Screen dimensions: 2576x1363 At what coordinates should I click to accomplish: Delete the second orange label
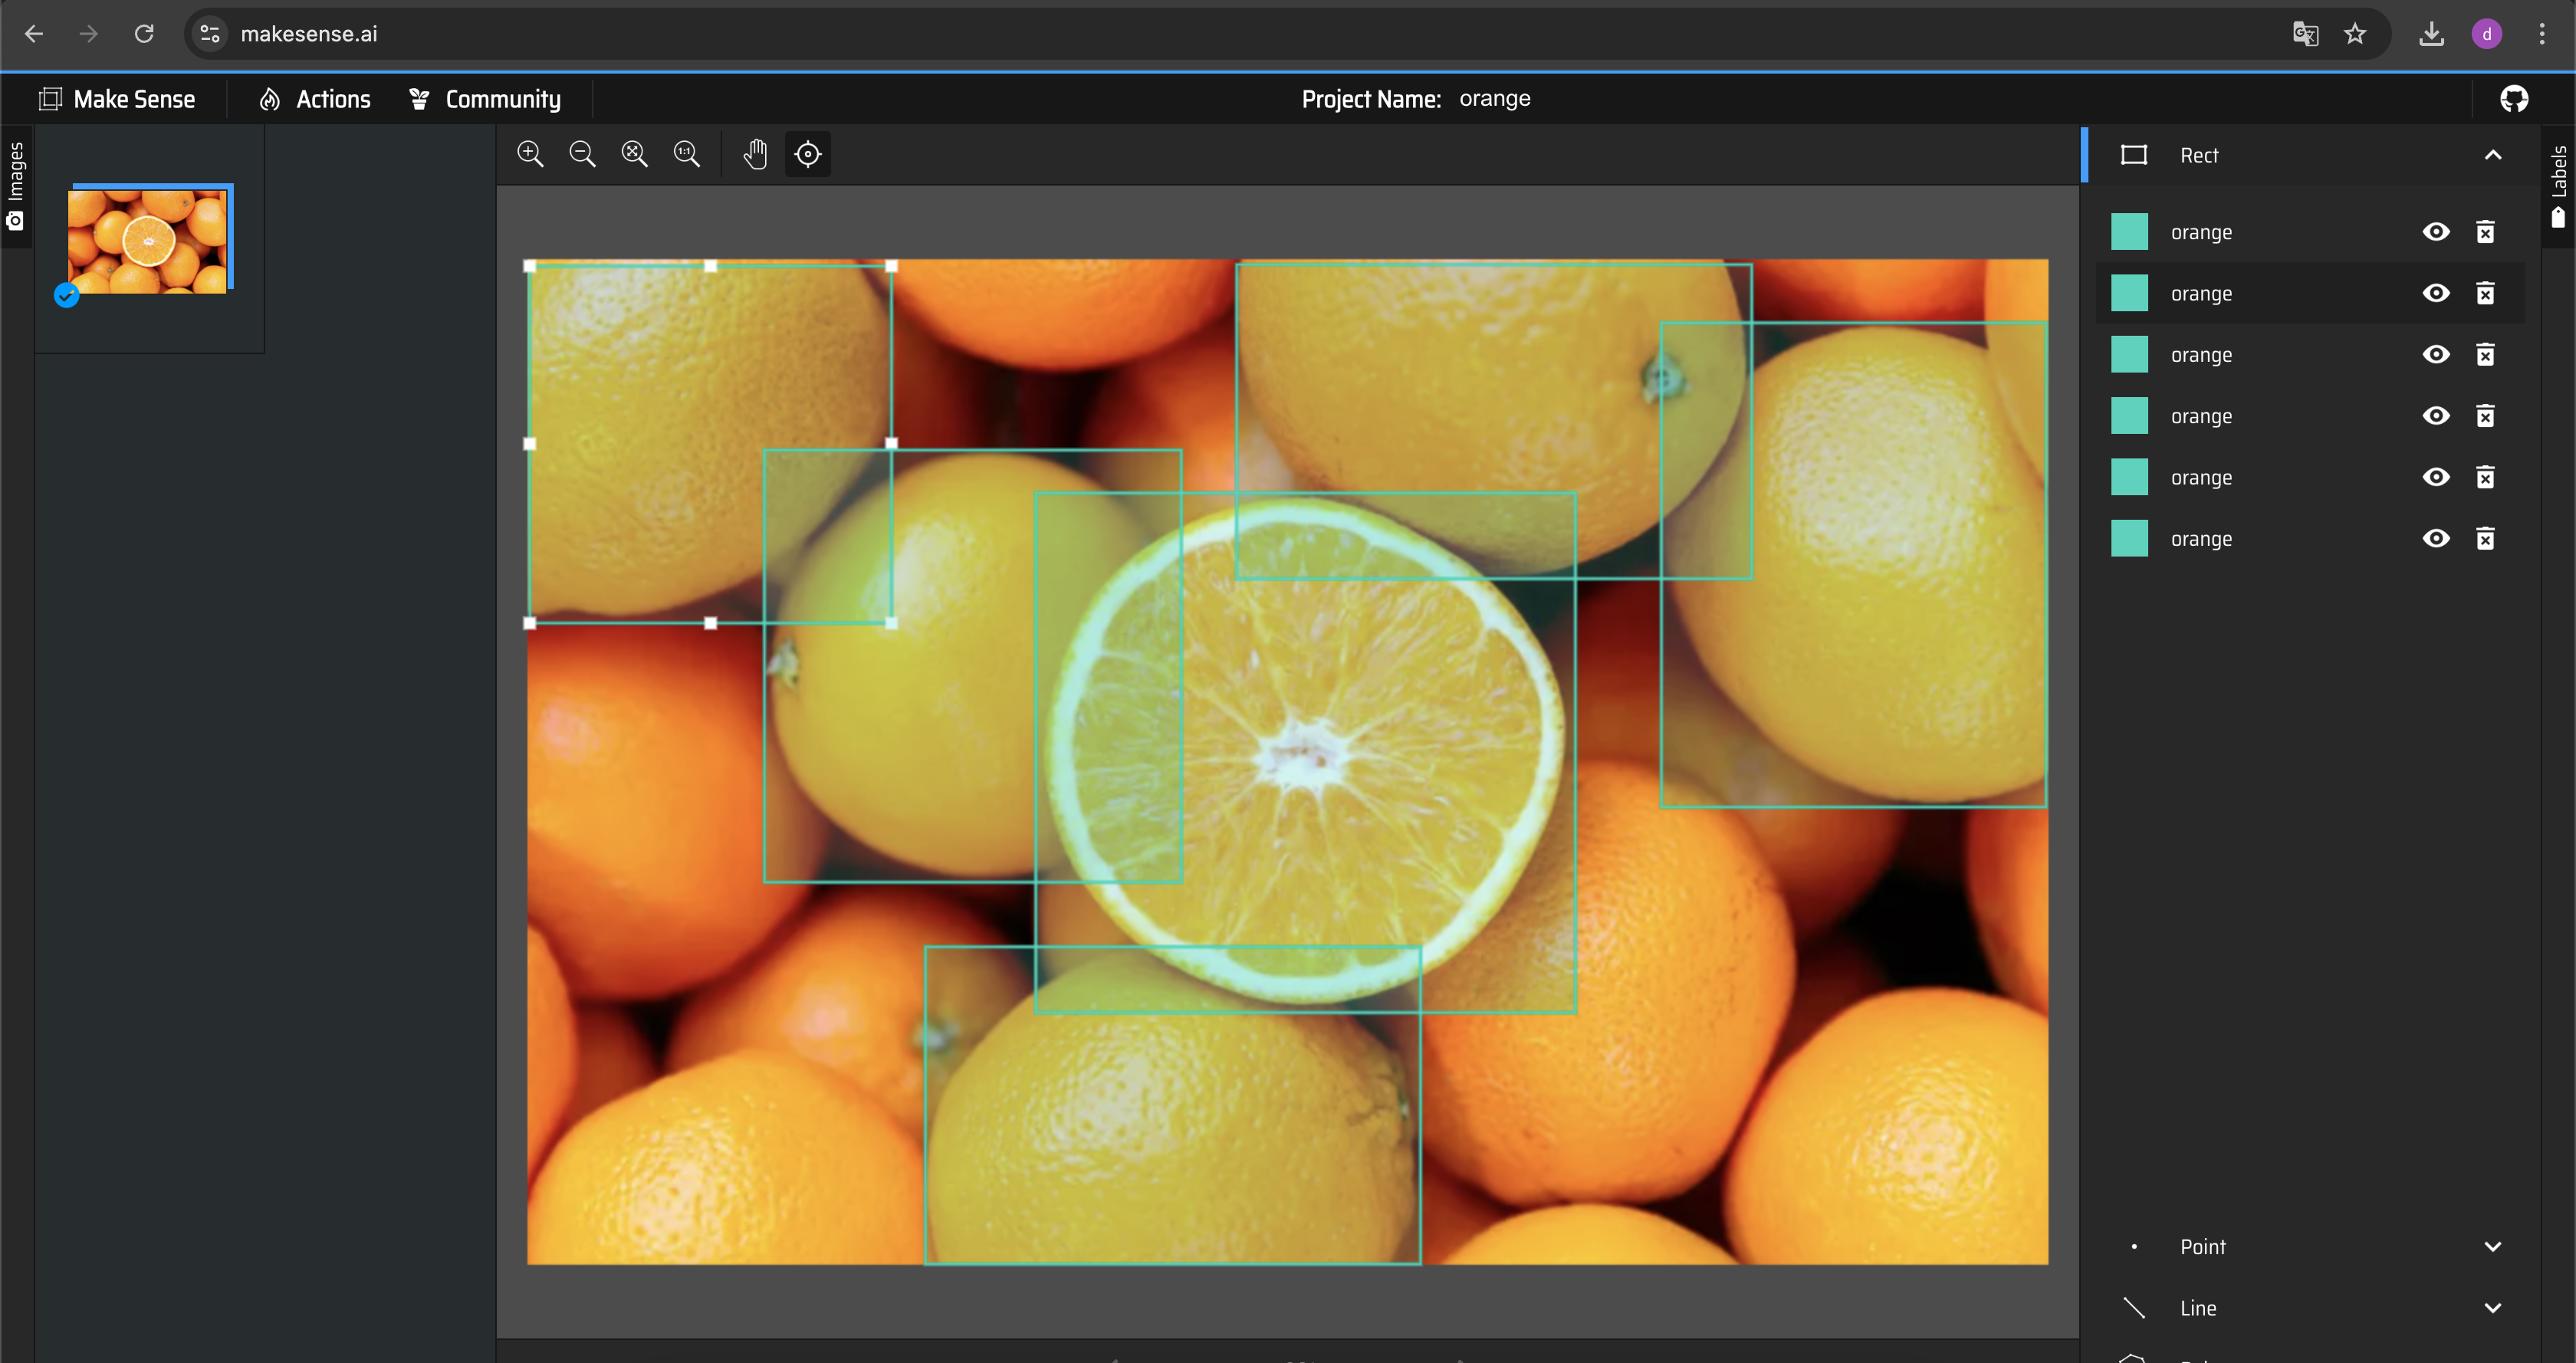2485,293
